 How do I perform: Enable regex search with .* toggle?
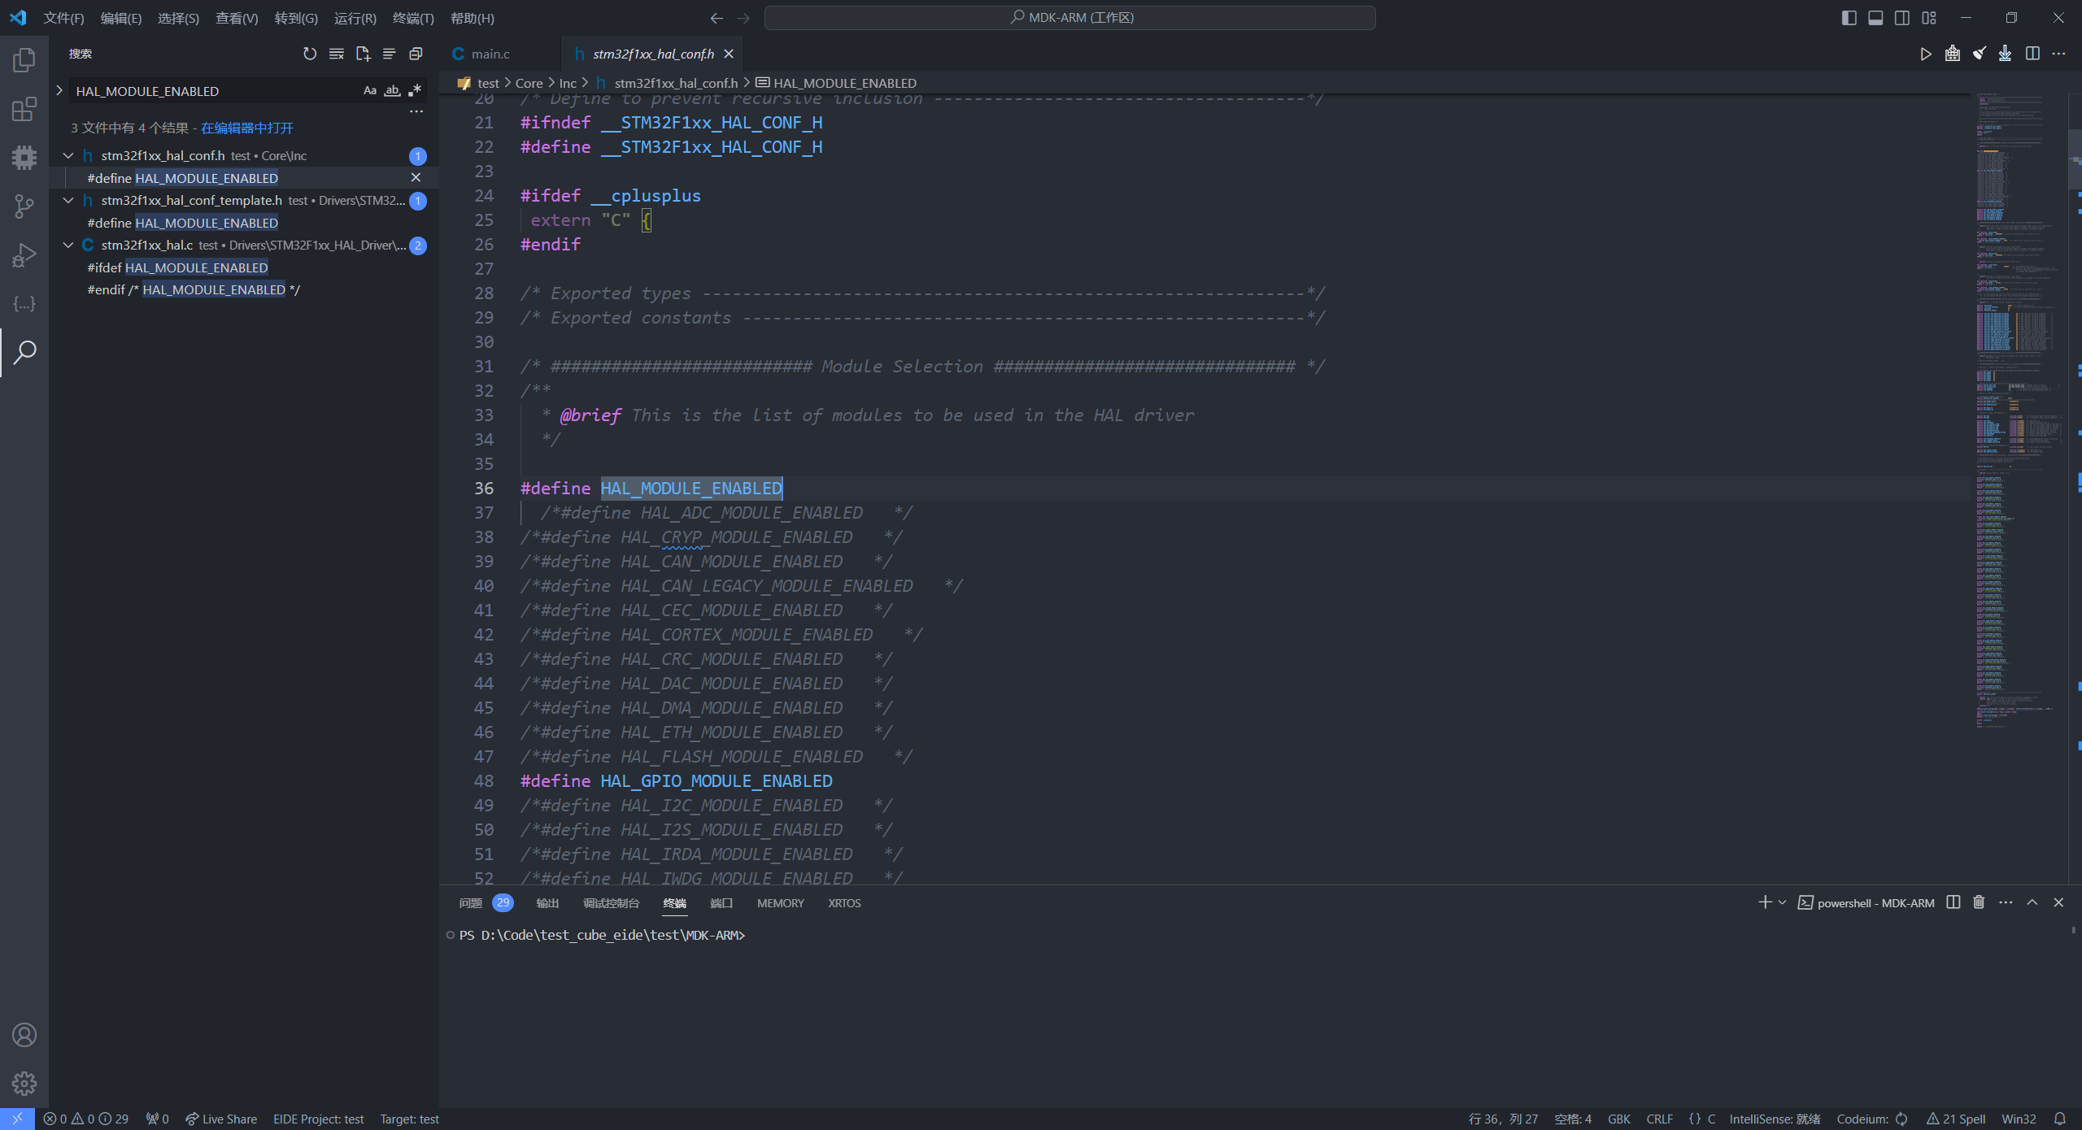(414, 90)
